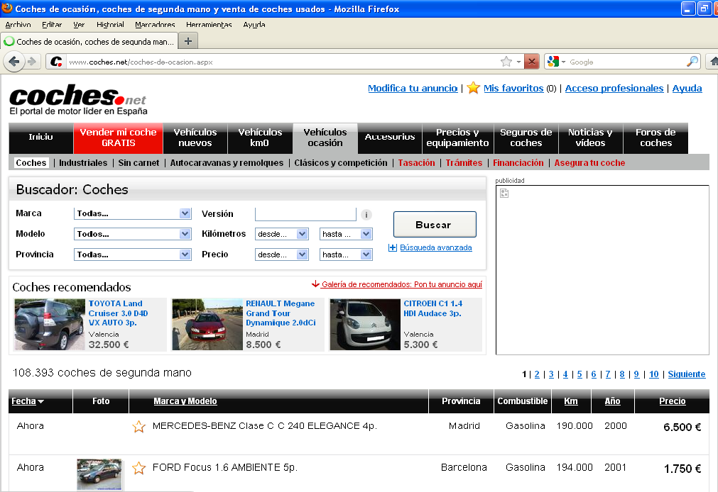Sort results by Fecha column header
718x492 pixels.
pos(27,401)
